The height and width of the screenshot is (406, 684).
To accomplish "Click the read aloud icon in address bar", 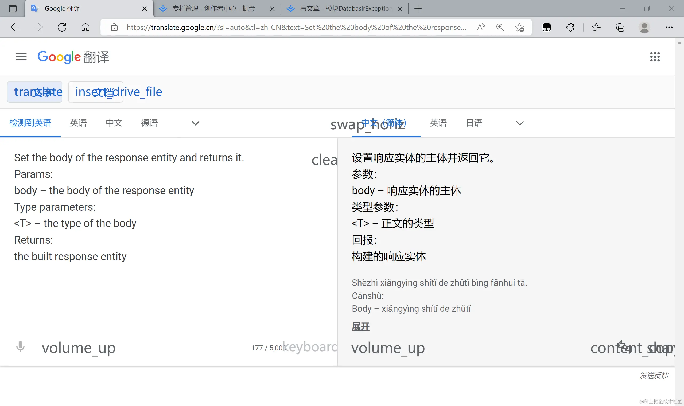I will point(481,27).
